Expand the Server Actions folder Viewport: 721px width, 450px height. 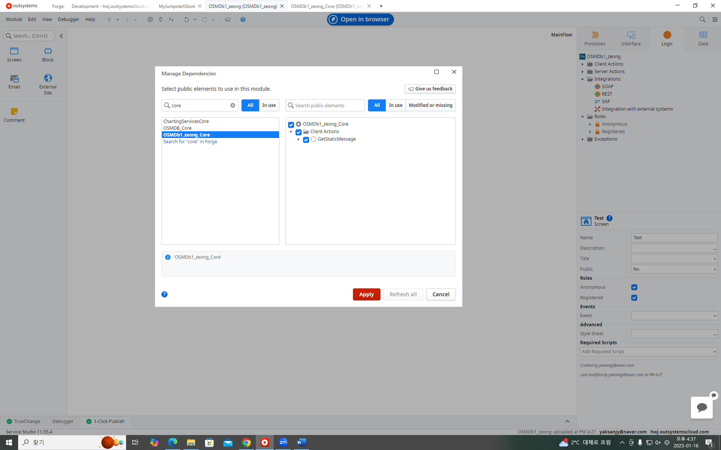[583, 72]
